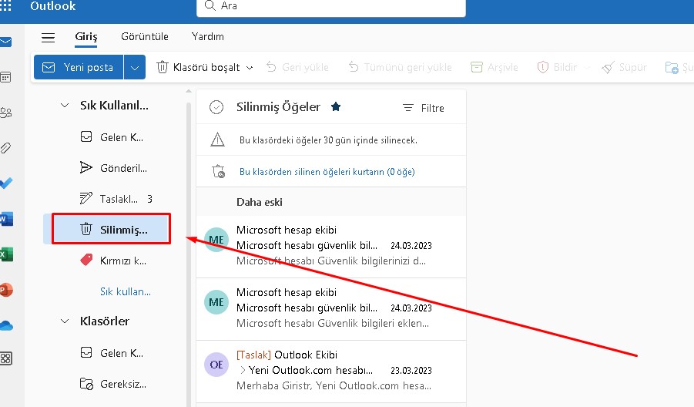Click the warning triangle icon
The height and width of the screenshot is (407, 694).
pyautogui.click(x=217, y=140)
